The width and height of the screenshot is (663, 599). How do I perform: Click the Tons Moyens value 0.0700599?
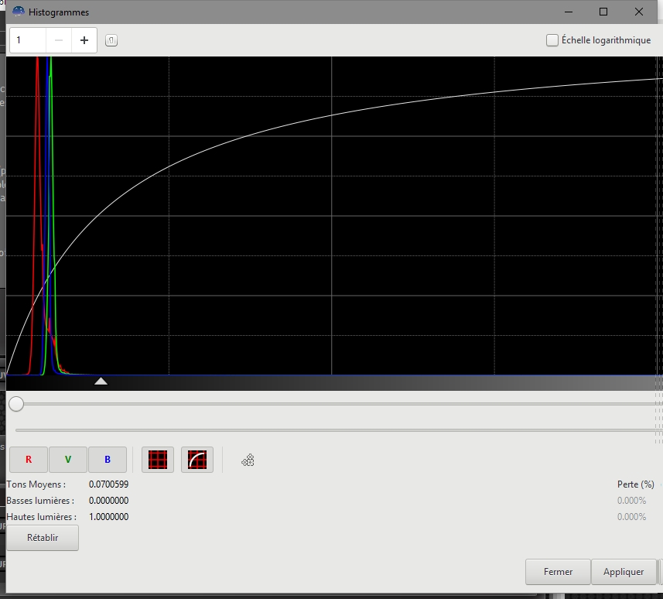[109, 484]
